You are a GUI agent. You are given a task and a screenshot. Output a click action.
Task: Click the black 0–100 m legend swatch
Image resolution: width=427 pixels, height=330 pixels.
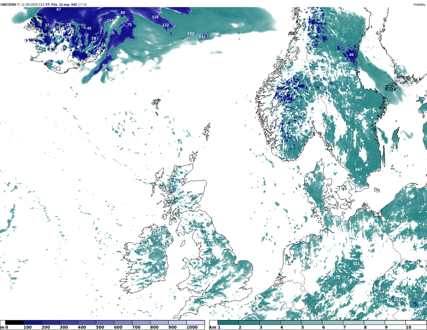14,322
